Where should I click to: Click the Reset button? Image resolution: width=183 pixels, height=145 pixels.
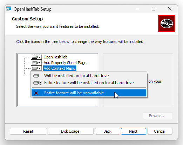point(28,131)
